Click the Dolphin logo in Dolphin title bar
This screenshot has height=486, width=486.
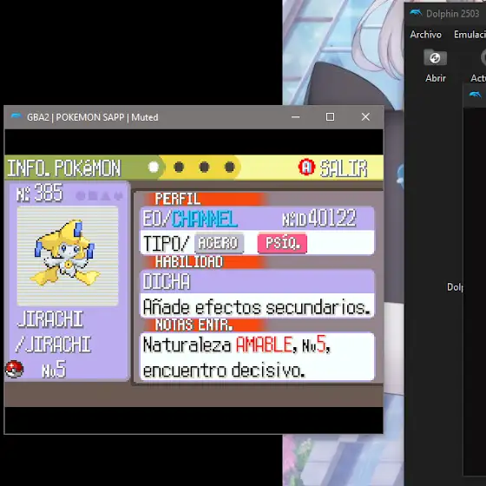tap(416, 13)
